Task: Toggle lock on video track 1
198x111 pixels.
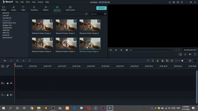Action: [x=7, y=83]
